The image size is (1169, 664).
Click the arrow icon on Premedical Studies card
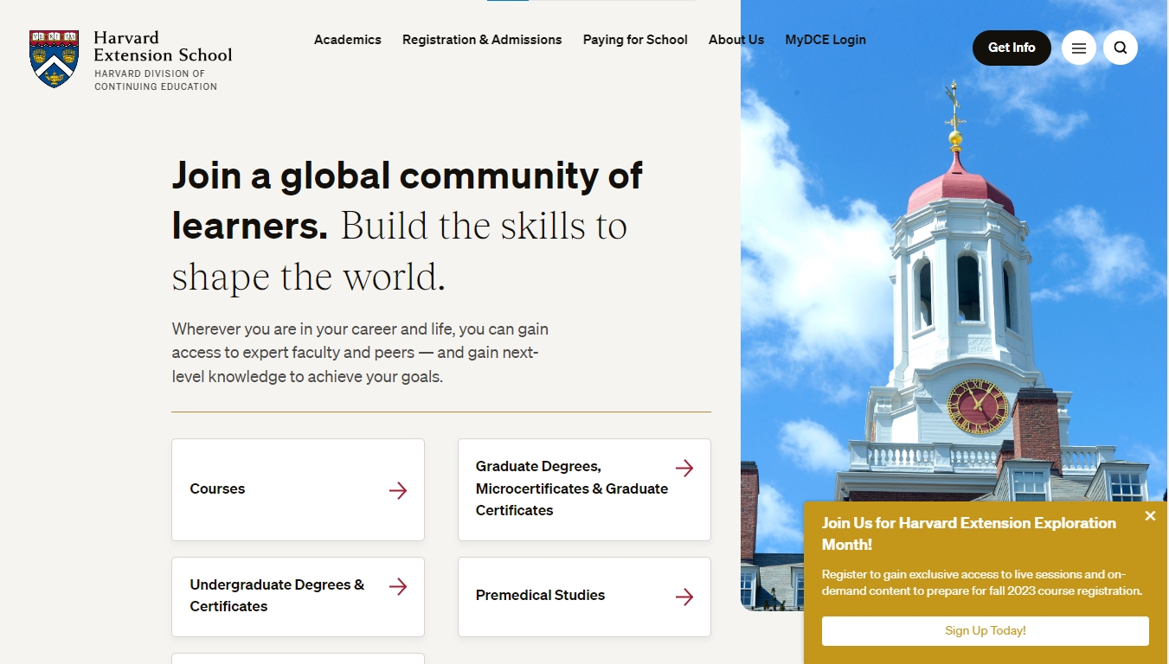[x=684, y=597]
